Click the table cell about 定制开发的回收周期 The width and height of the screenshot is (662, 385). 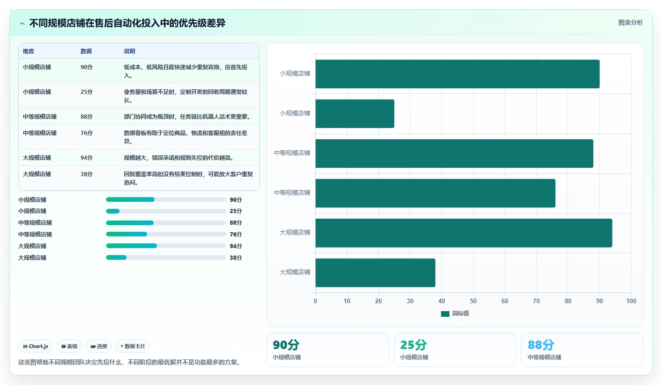pyautogui.click(x=186, y=96)
